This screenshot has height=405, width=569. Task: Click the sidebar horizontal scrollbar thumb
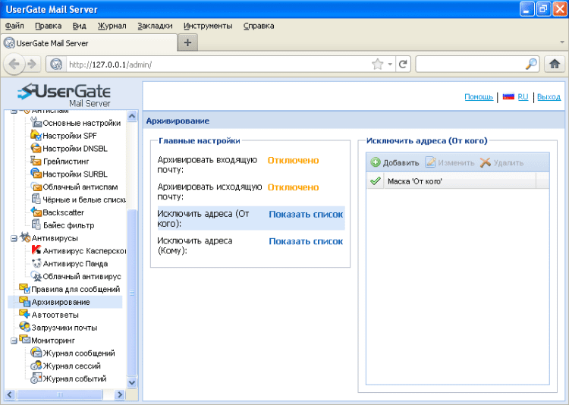coord(60,394)
